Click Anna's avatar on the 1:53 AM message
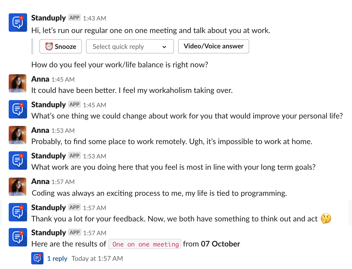Screen dimensions: 352x269 point(18,135)
